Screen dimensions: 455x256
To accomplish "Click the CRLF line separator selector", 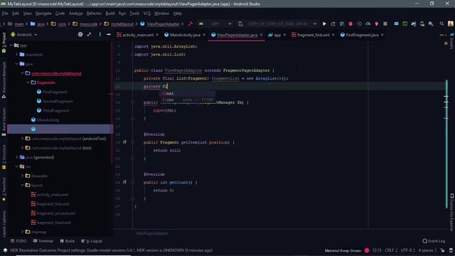I will (391, 250).
